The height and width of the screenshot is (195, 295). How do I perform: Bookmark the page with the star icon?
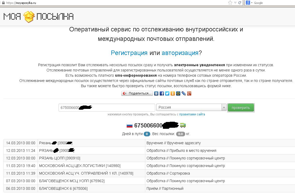click(230, 3)
